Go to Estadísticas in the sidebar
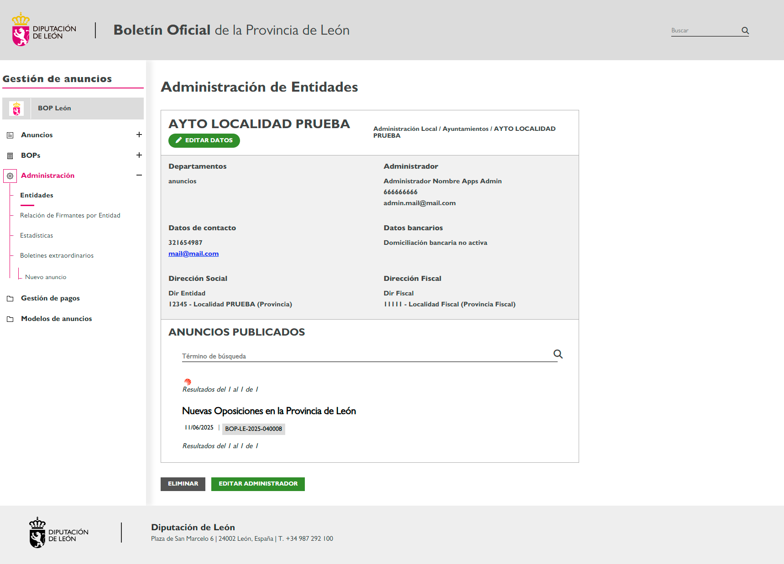 [x=37, y=235]
